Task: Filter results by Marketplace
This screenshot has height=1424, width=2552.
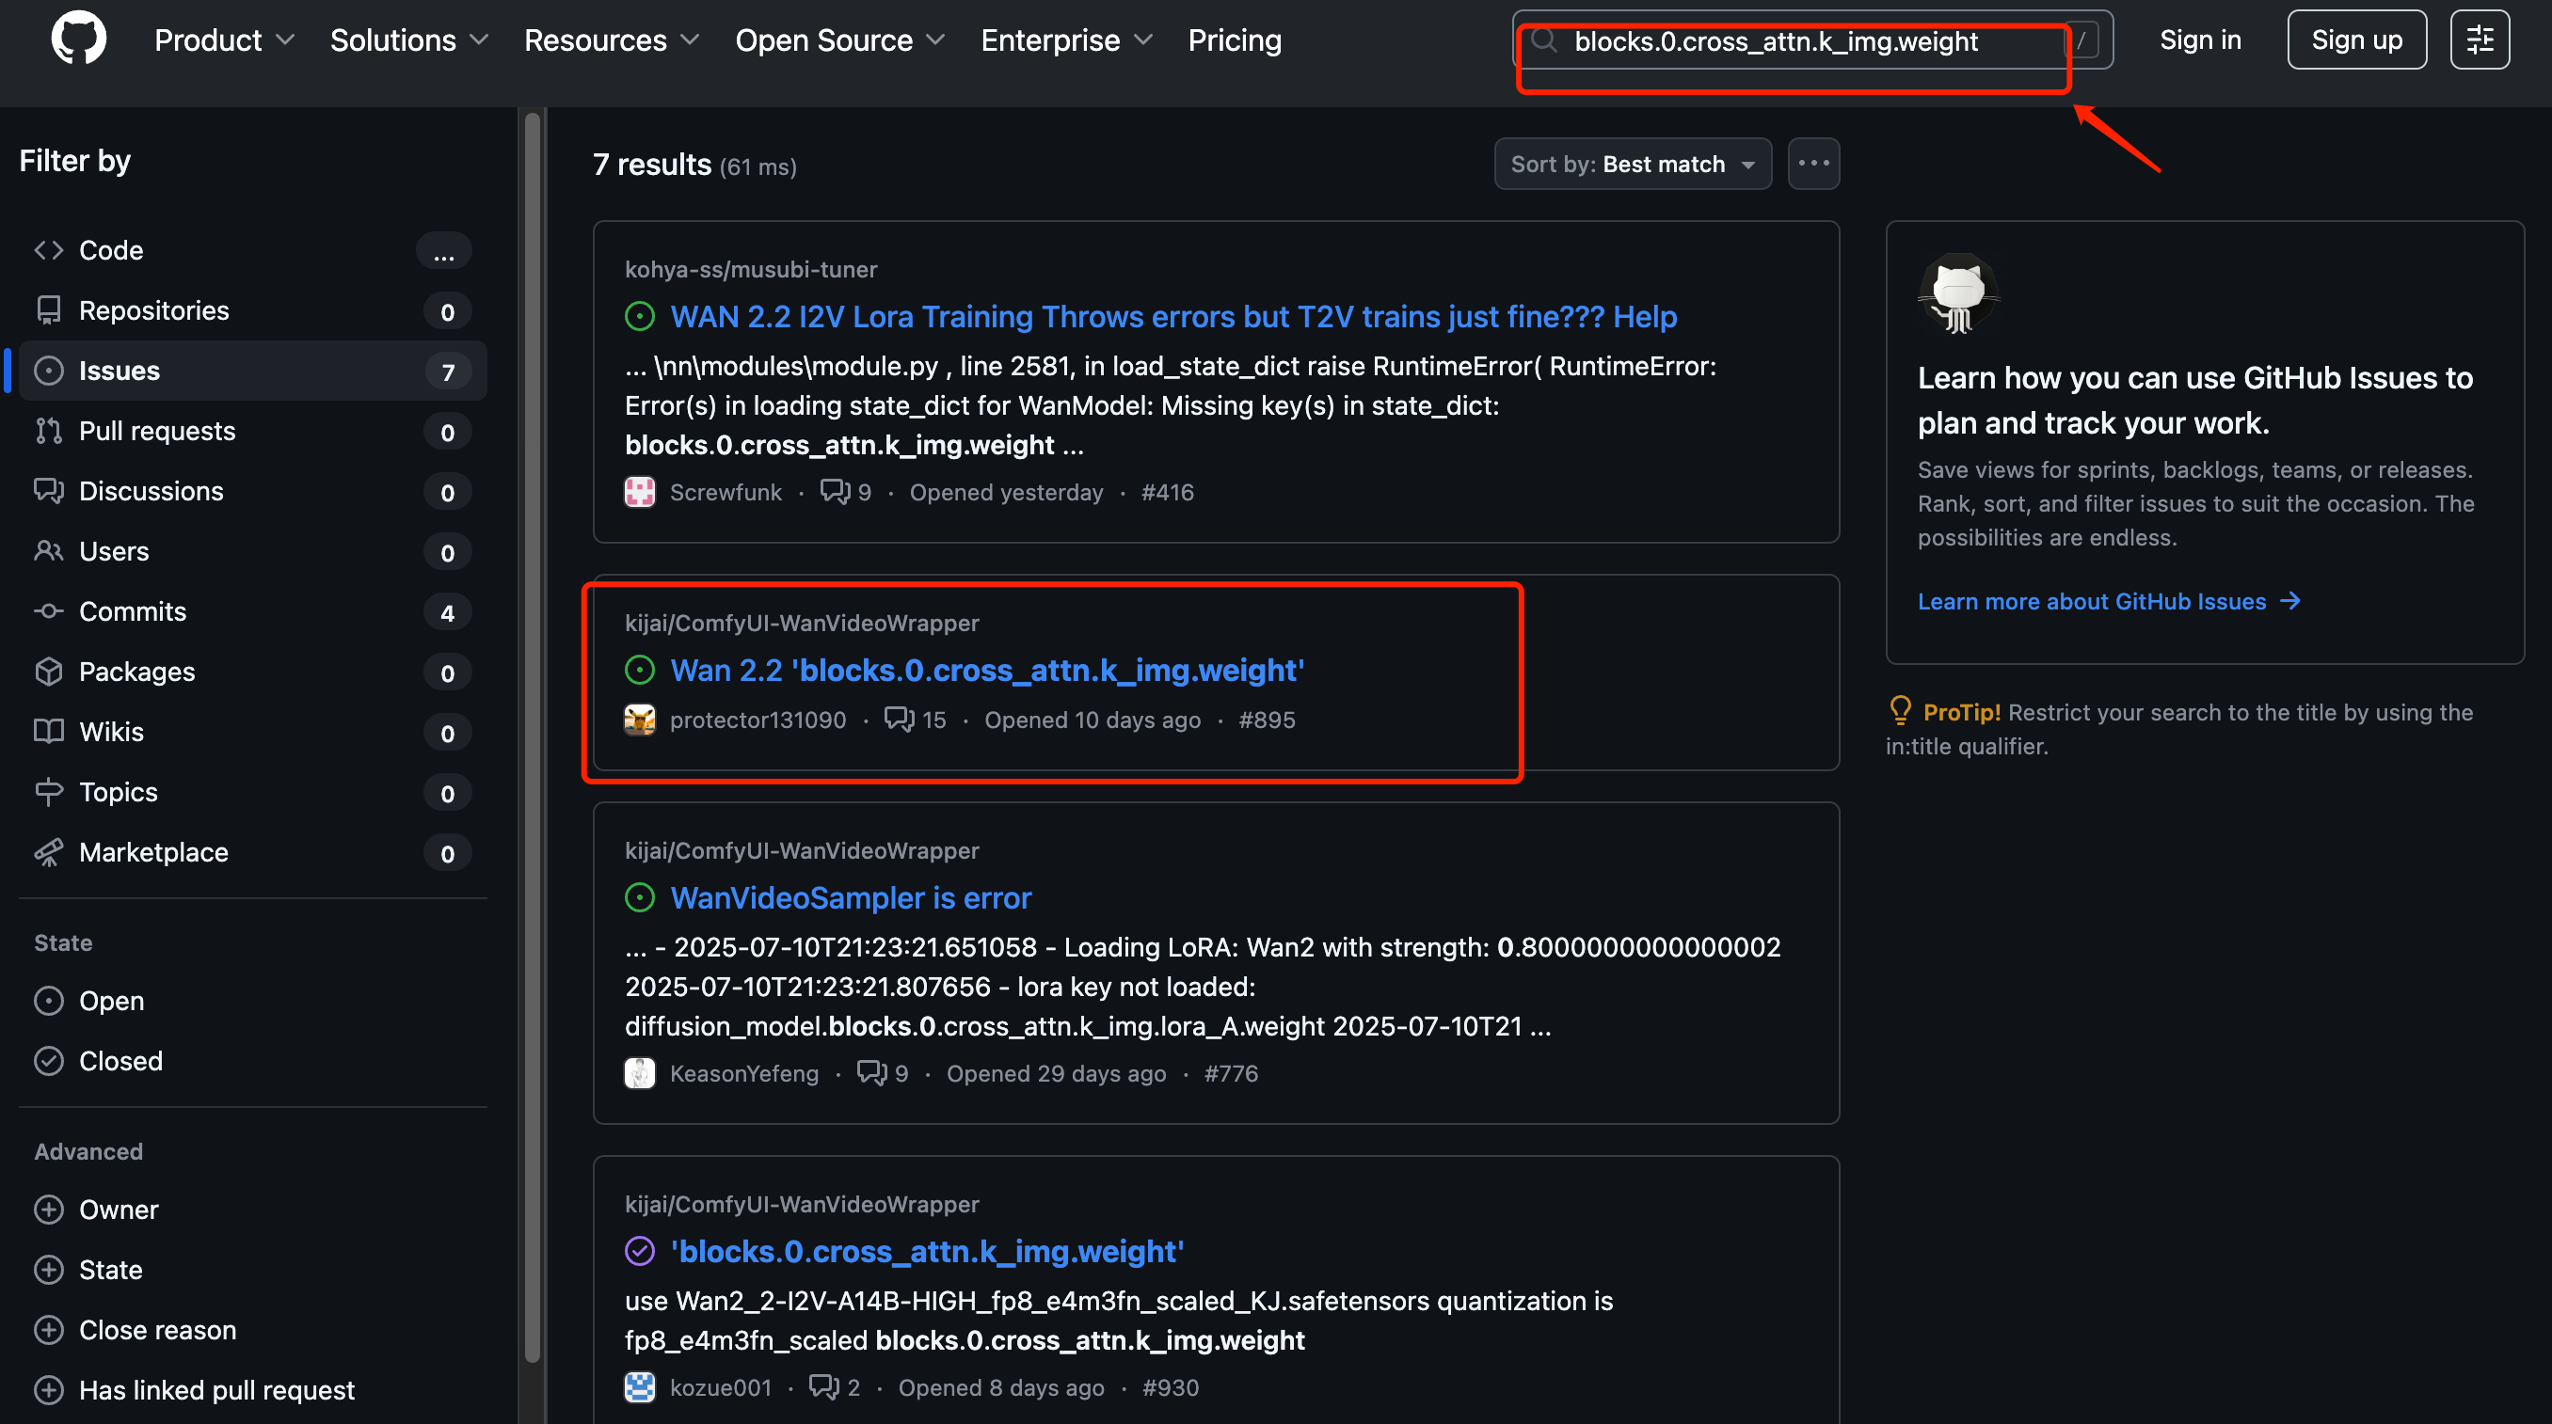Action: click(252, 853)
